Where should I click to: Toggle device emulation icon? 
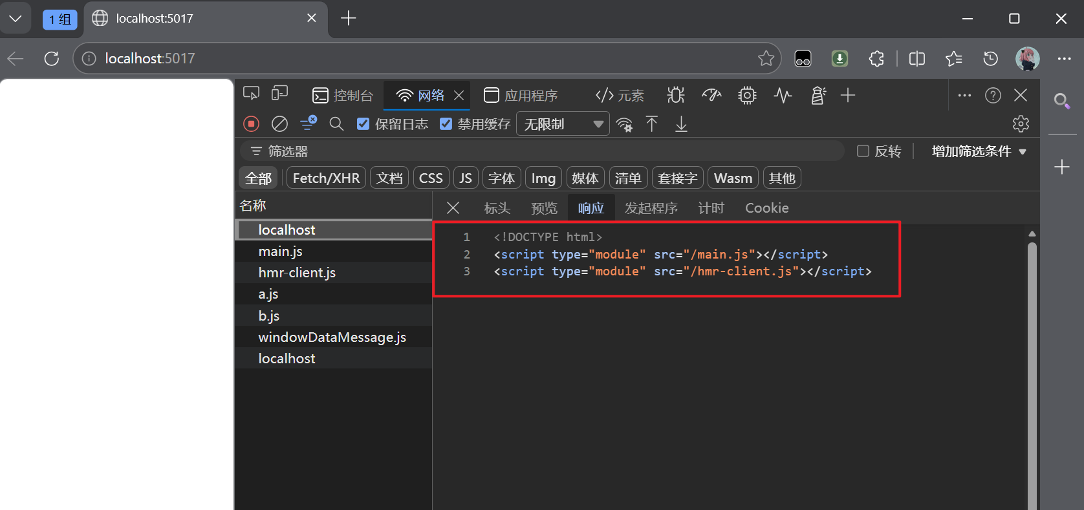279,94
